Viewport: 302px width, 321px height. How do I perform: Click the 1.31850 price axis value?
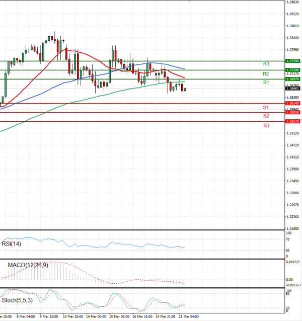(x=293, y=228)
